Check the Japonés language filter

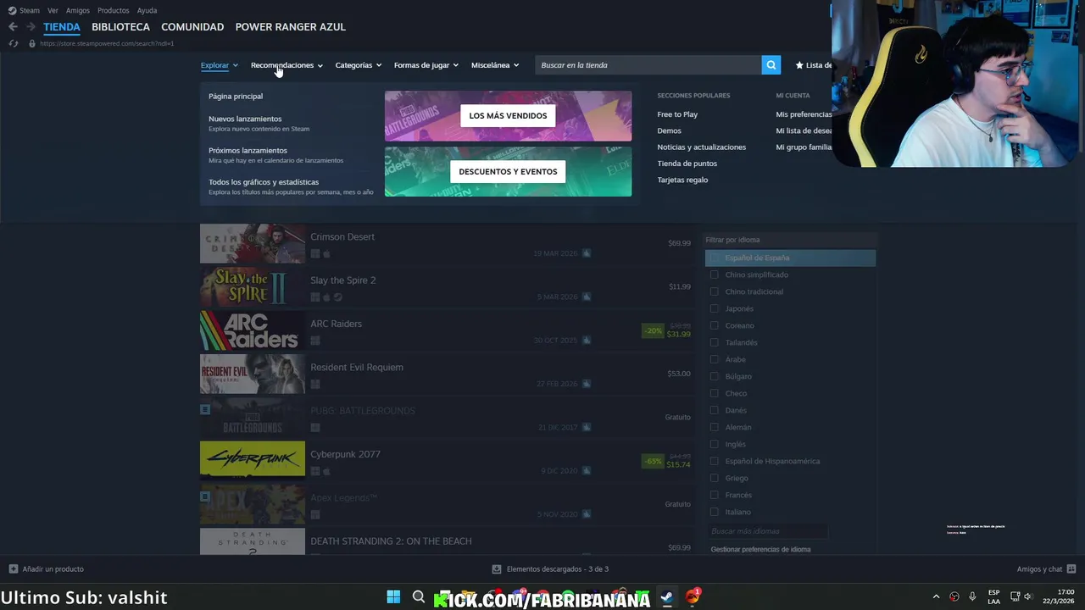coord(714,308)
